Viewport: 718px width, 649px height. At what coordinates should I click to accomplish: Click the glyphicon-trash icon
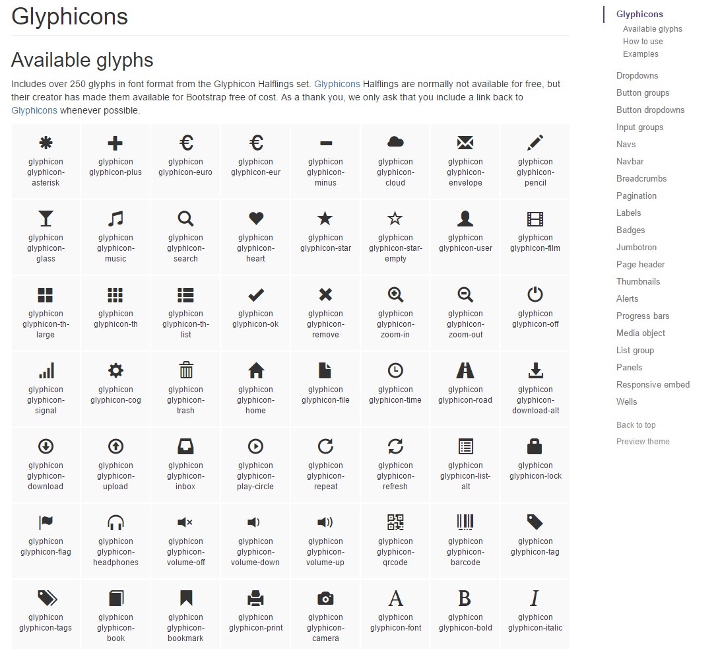pos(185,371)
